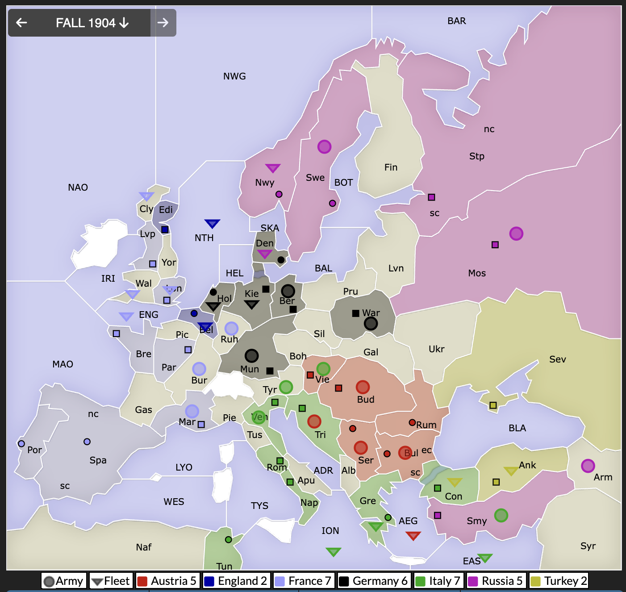Click the French fleet in ENG channel
The width and height of the screenshot is (626, 592).
click(x=126, y=316)
